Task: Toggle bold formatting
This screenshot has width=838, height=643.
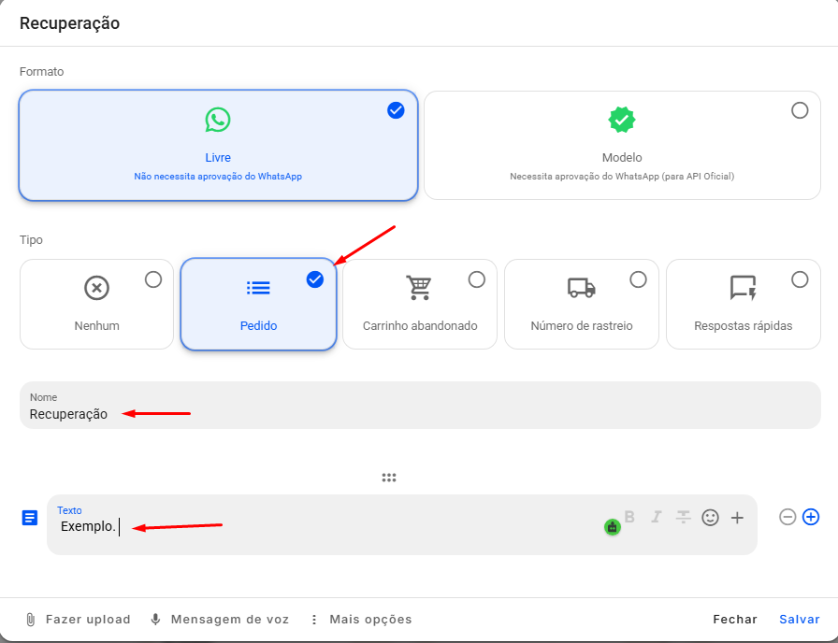Action: [x=629, y=517]
